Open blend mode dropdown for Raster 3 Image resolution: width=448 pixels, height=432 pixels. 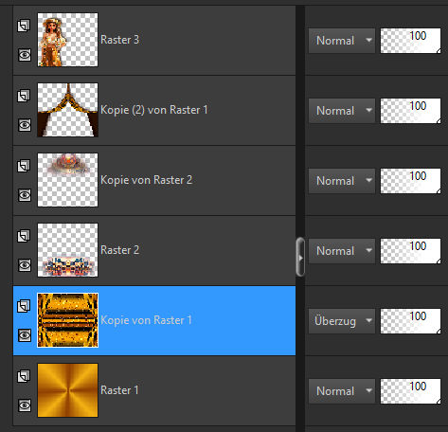click(x=342, y=41)
